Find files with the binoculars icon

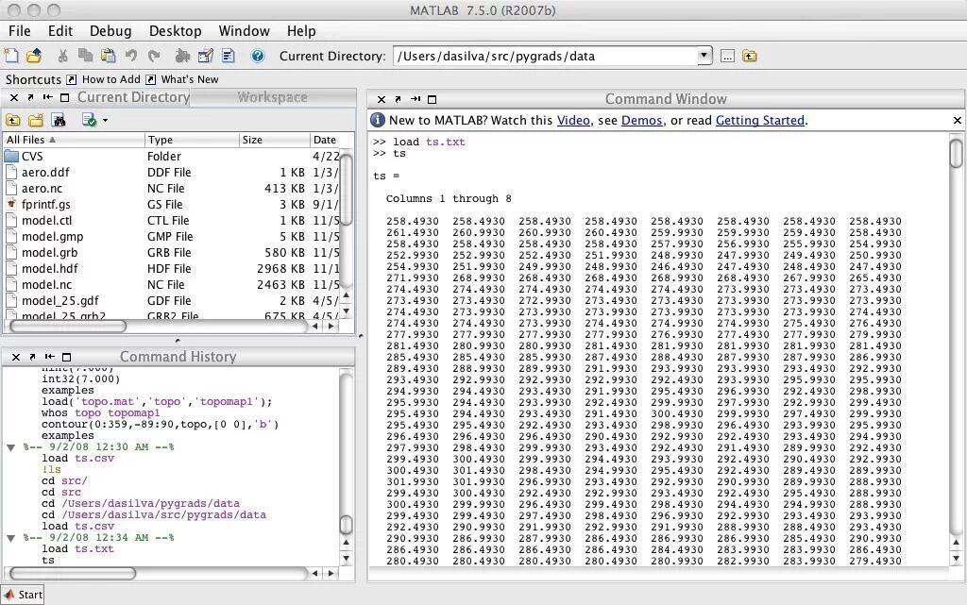click(59, 120)
